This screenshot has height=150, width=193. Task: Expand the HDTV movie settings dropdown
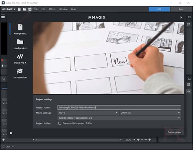pos(88,113)
